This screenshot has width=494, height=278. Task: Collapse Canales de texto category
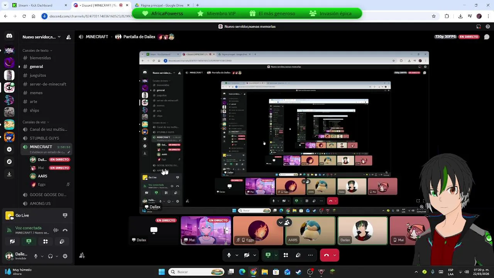[x=37, y=51]
